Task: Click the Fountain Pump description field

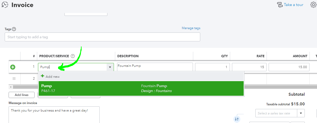Action: (155, 67)
